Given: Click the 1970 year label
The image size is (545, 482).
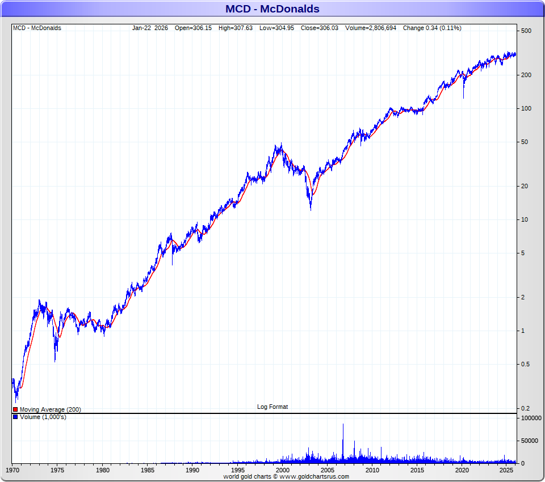Looking at the screenshot, I should pos(12,470).
